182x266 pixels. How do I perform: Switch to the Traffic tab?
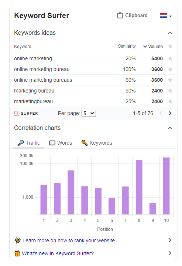pos(29,143)
